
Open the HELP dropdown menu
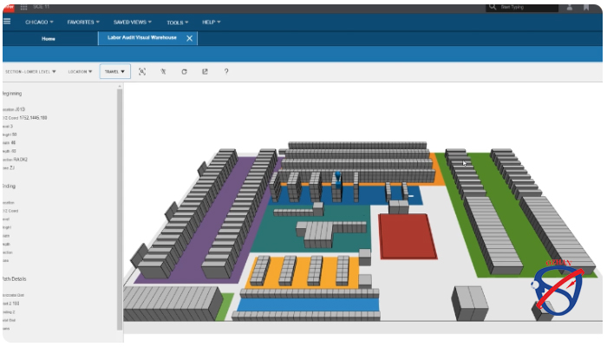[211, 22]
